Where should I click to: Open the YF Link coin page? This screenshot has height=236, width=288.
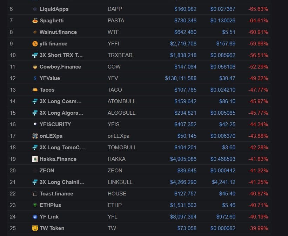(49, 216)
